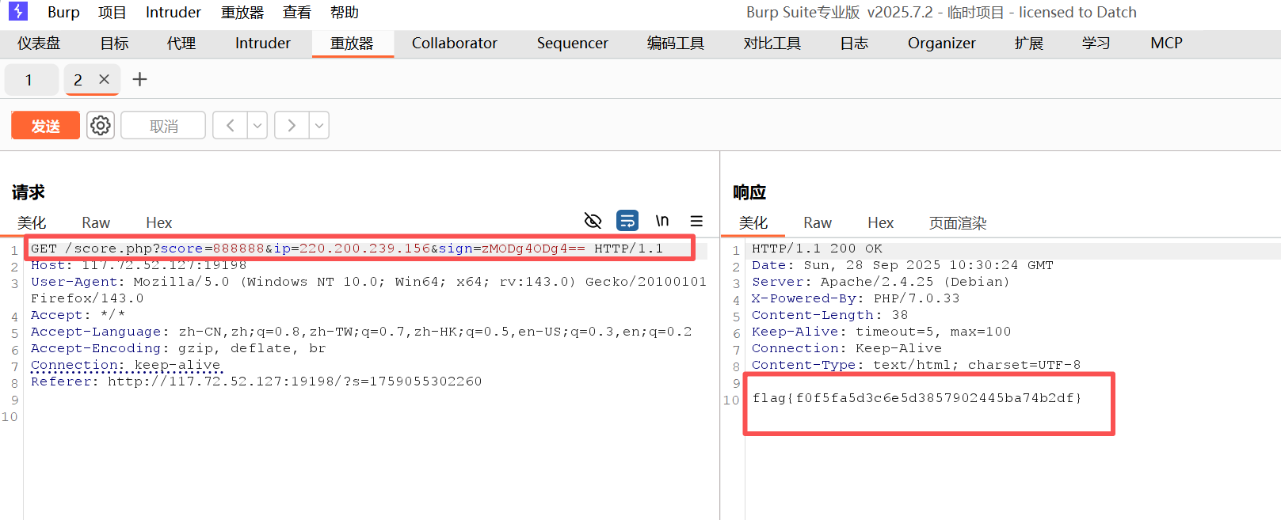This screenshot has width=1281, height=520.
Task: Open the 对比工具 tab
Action: pos(772,43)
